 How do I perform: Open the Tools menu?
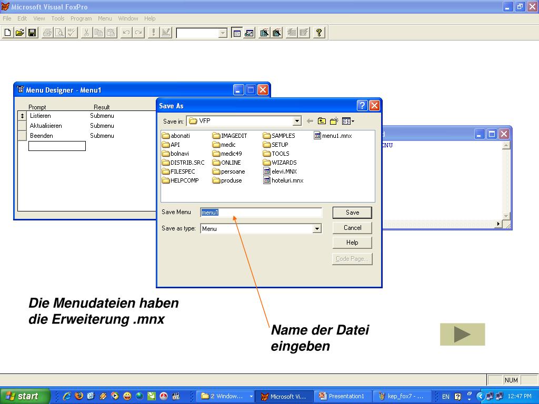pos(58,18)
